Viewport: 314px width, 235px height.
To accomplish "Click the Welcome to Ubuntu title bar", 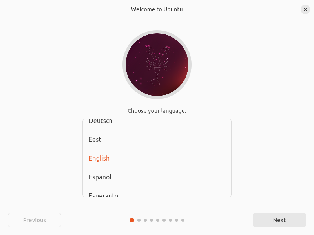I will 157,9.
